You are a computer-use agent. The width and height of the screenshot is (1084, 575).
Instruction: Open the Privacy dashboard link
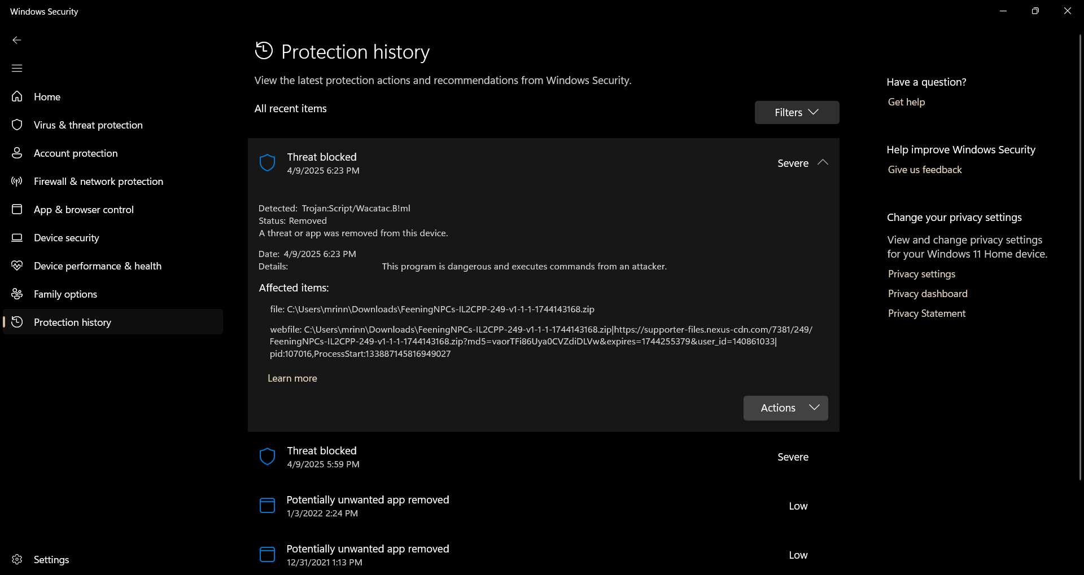(x=928, y=294)
